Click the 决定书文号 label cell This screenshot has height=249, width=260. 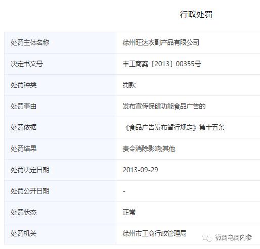coord(60,64)
